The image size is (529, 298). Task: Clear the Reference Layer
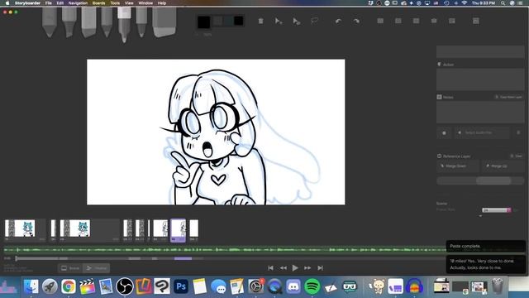pos(517,156)
